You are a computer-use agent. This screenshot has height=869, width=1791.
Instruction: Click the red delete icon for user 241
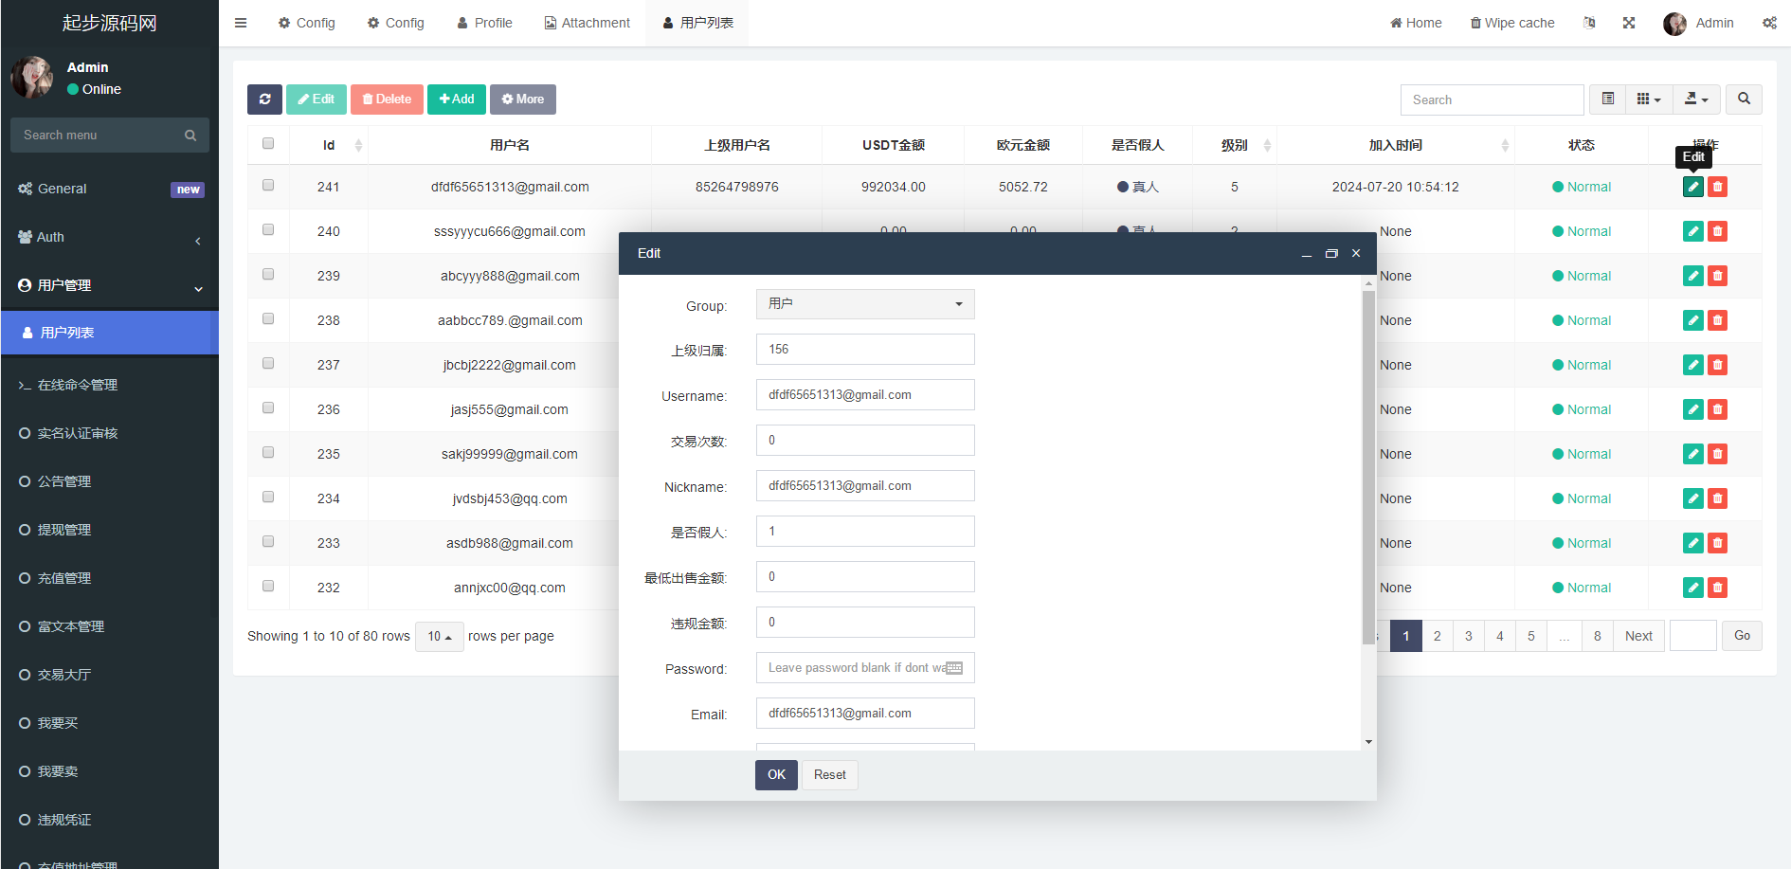click(x=1717, y=187)
